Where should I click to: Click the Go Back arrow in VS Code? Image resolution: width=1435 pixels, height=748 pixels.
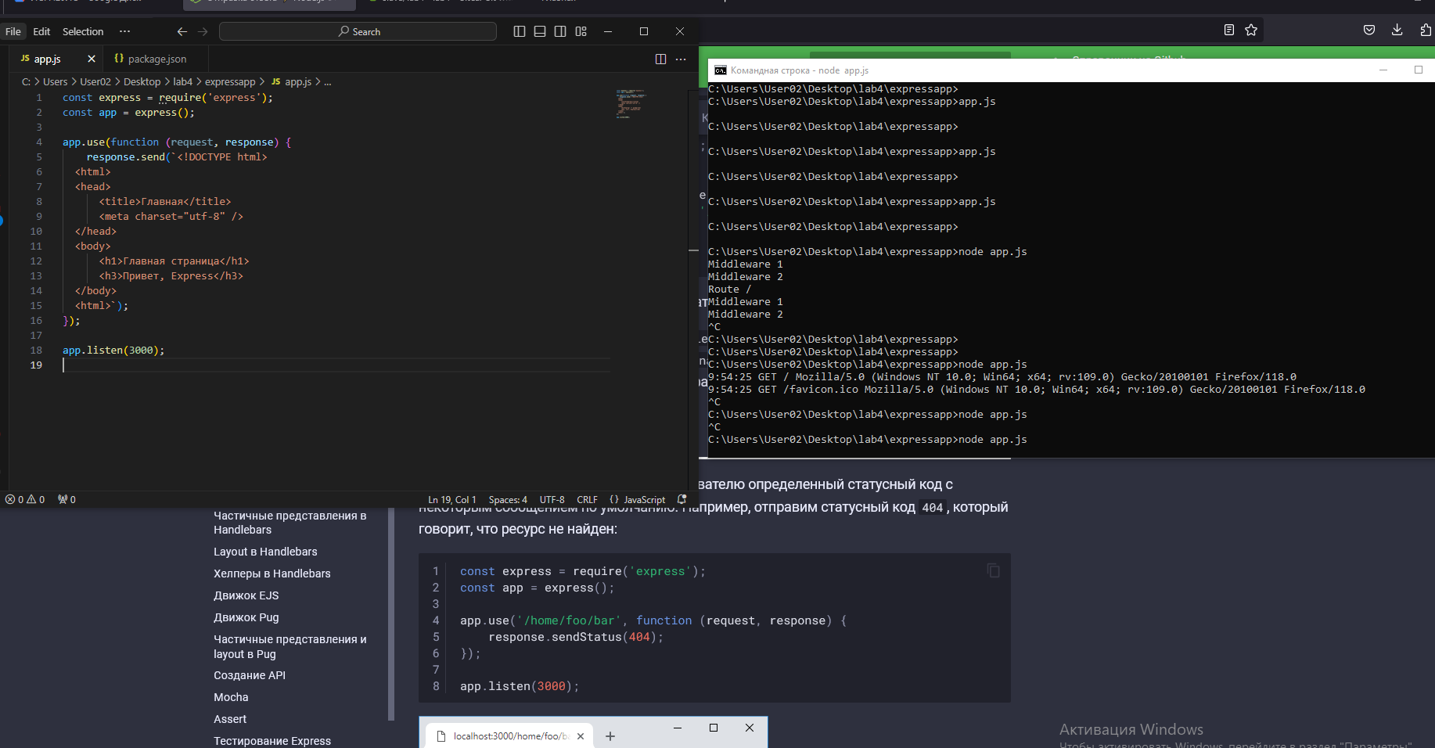(x=182, y=31)
